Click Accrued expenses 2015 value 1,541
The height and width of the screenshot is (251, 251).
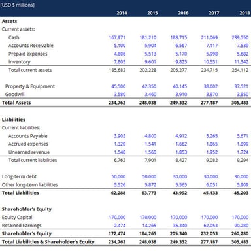[150, 144]
